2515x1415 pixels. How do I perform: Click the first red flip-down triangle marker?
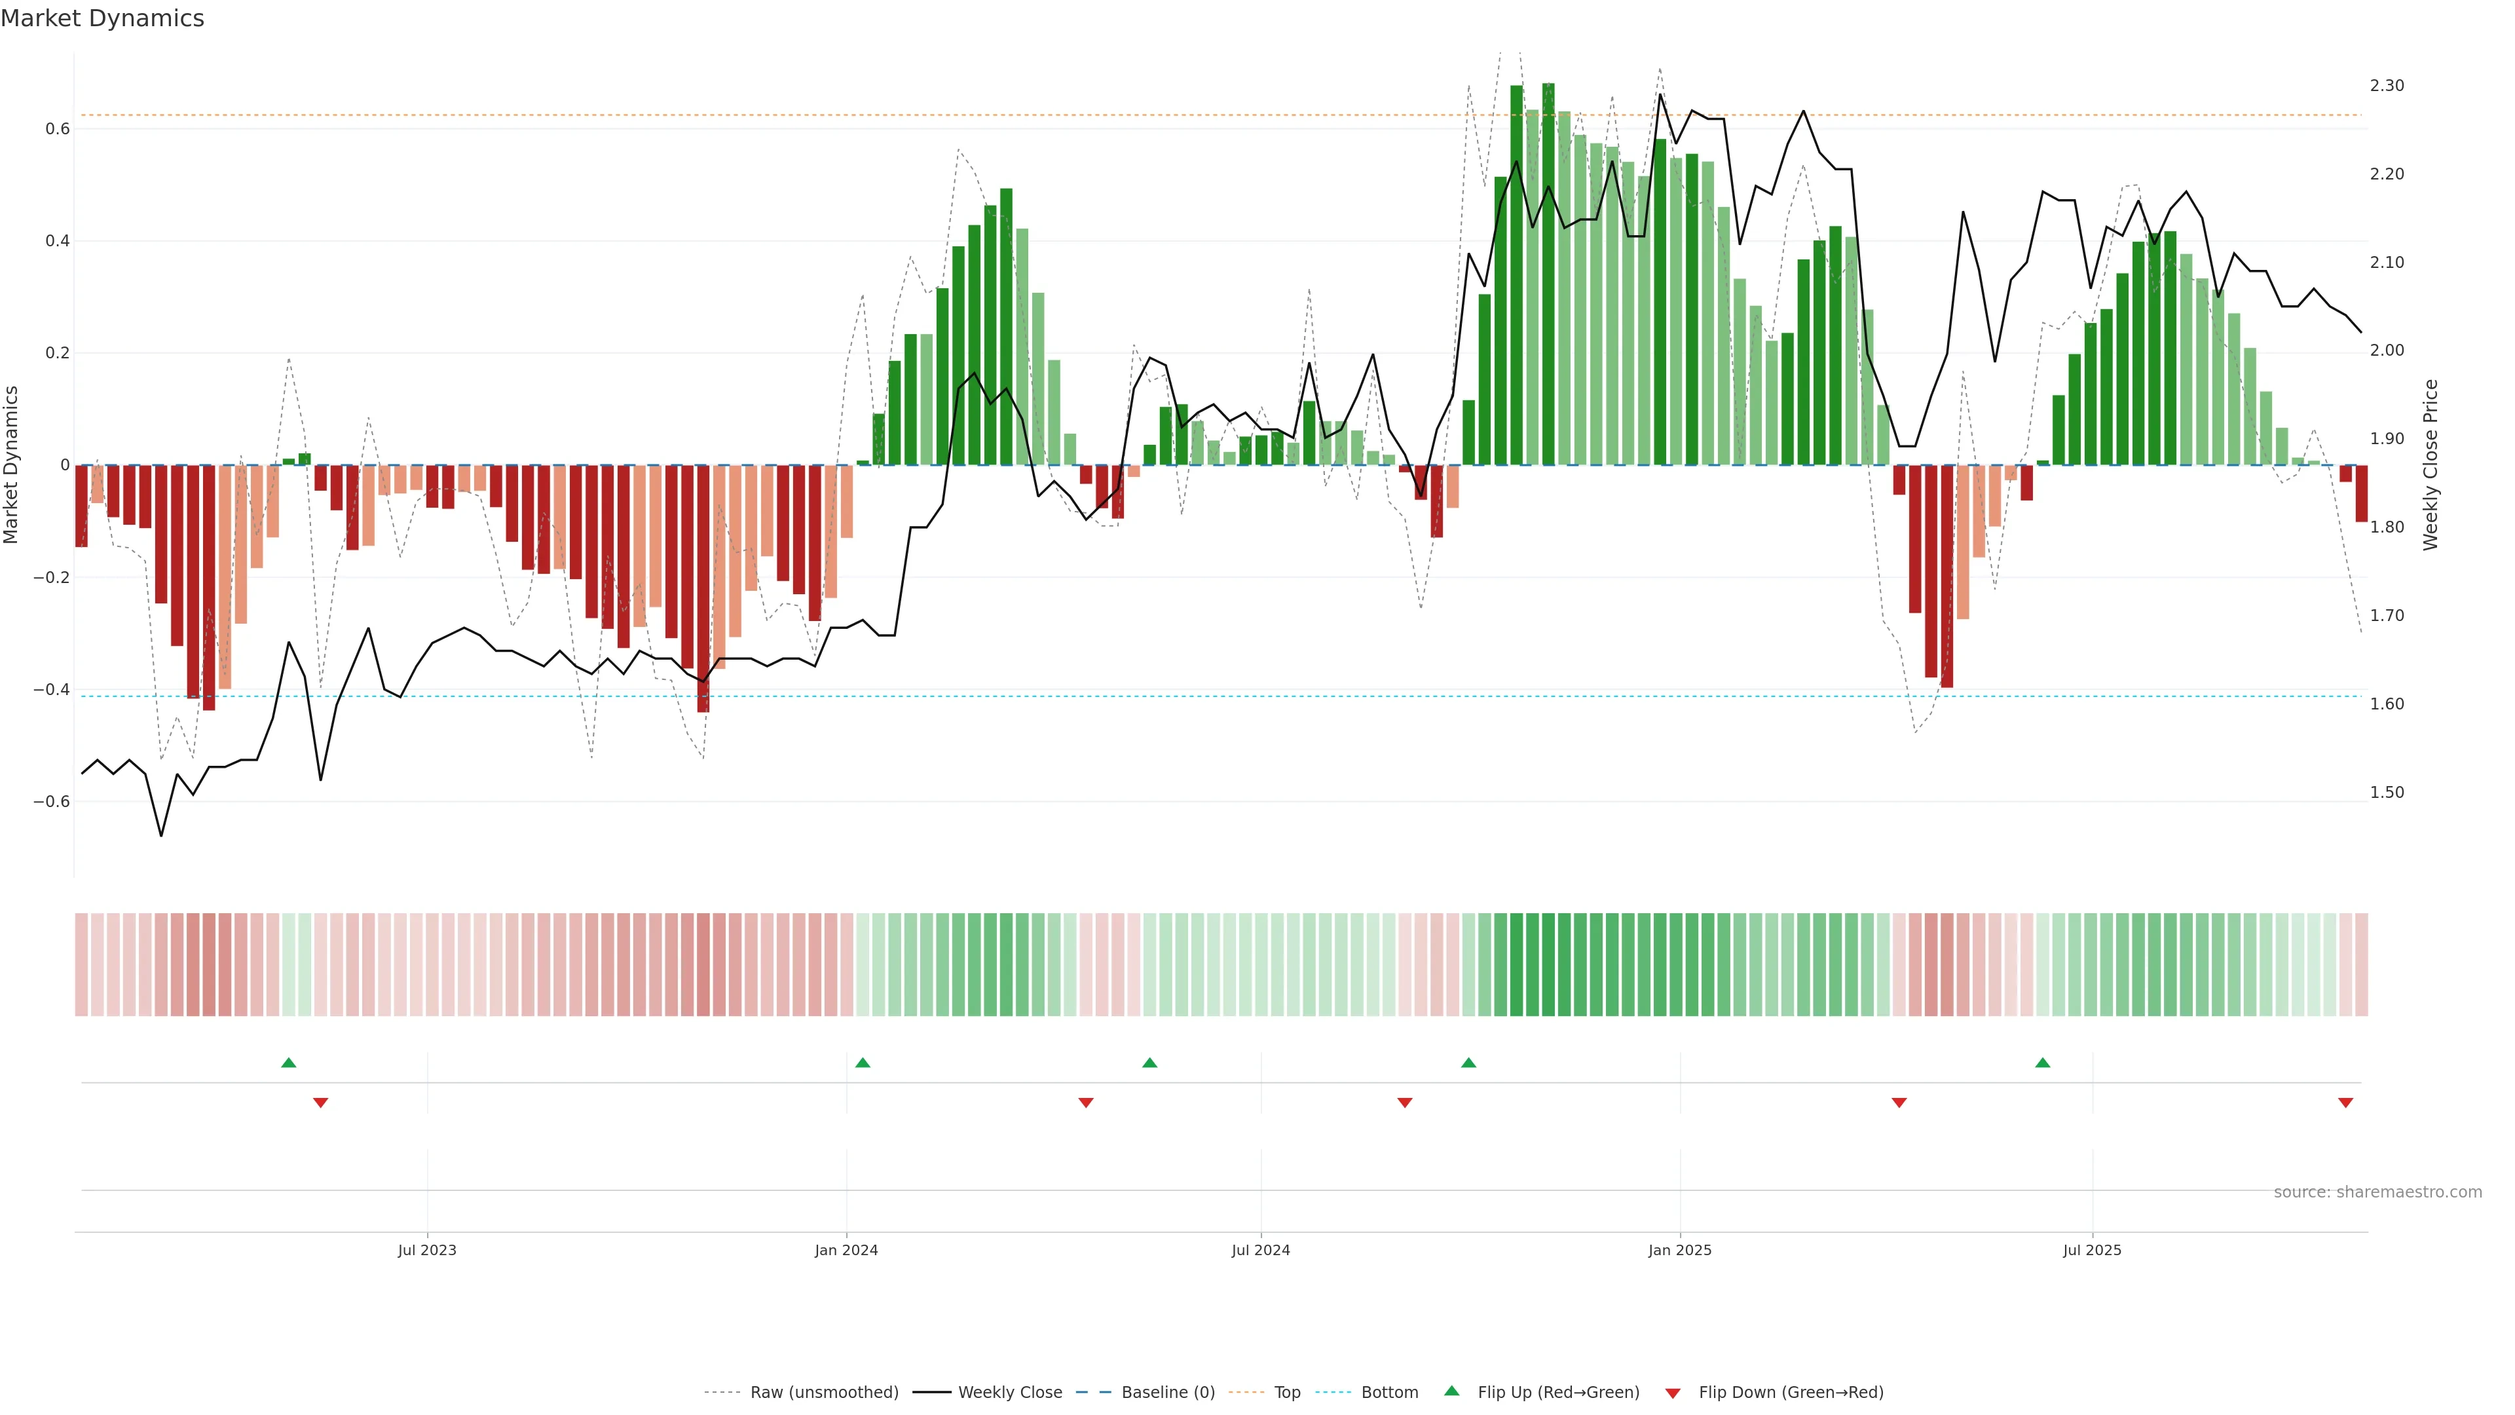pyautogui.click(x=320, y=1103)
